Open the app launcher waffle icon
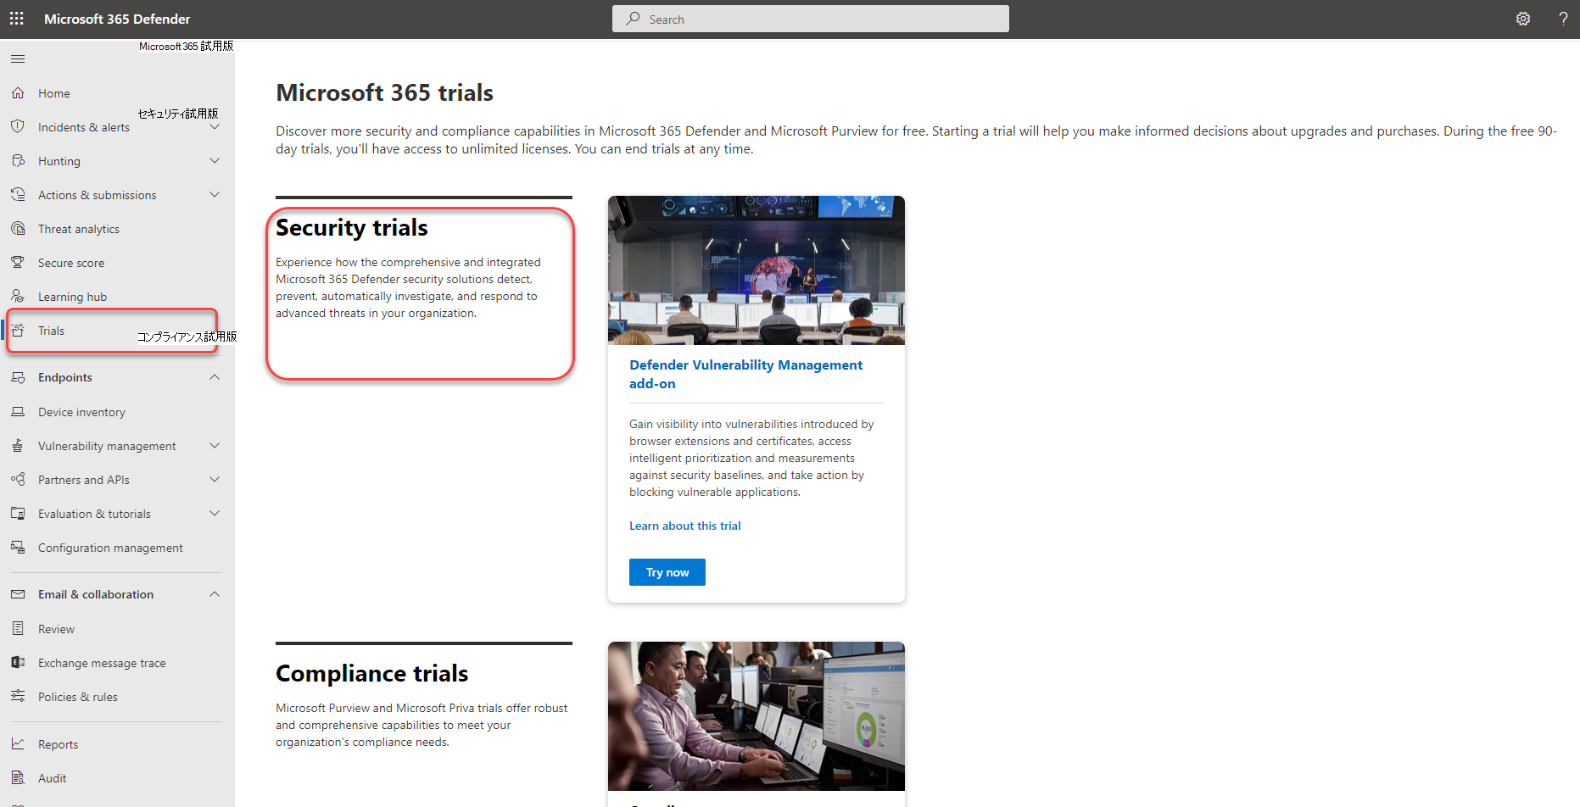 tap(16, 19)
